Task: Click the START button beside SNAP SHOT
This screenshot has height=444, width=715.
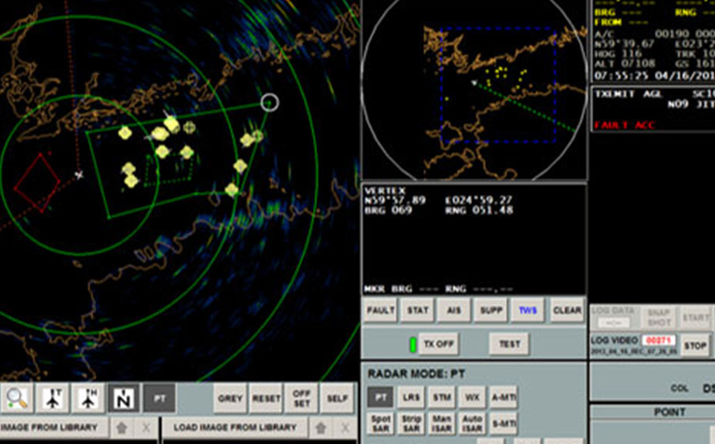Action: [696, 318]
